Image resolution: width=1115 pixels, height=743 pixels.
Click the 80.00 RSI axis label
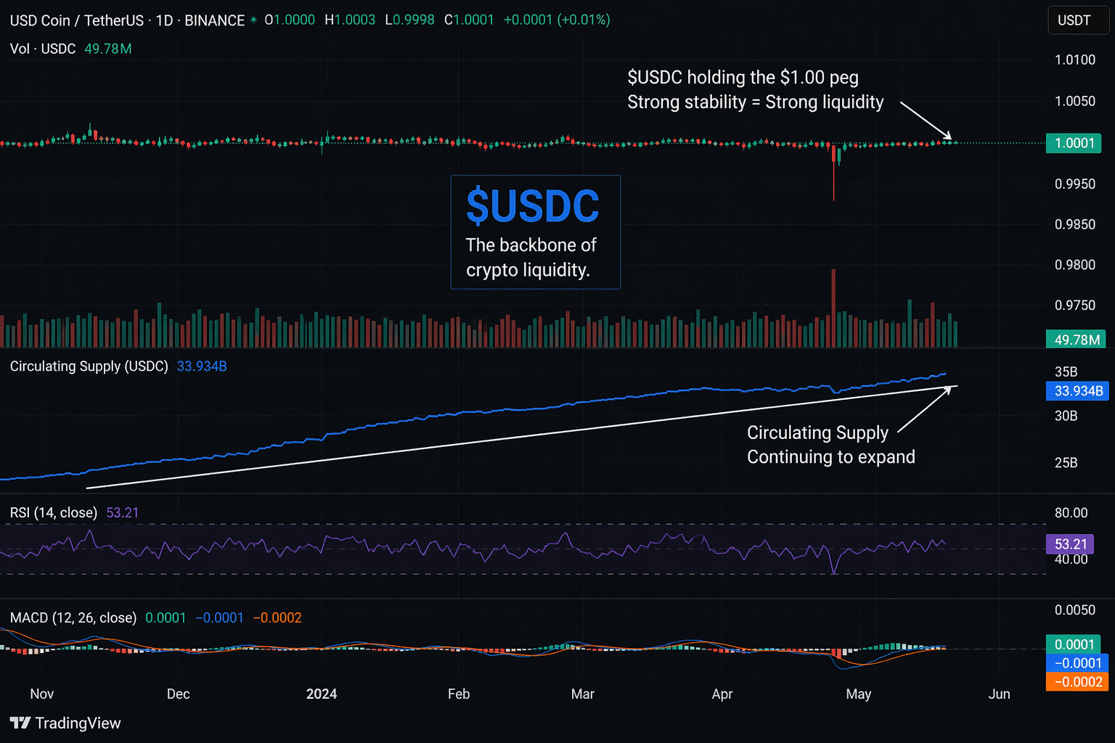point(1071,513)
